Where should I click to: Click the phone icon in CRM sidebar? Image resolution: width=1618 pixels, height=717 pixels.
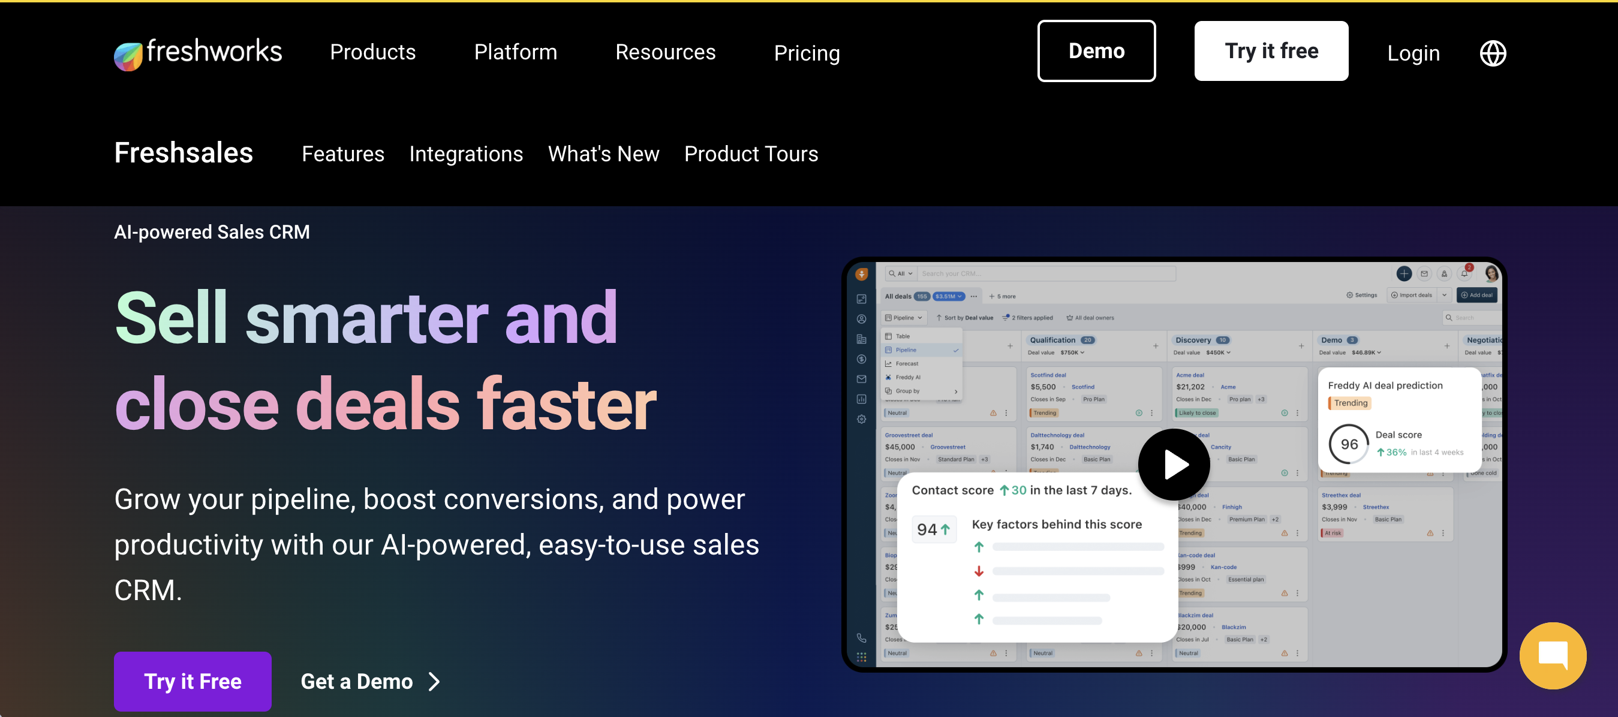point(861,638)
